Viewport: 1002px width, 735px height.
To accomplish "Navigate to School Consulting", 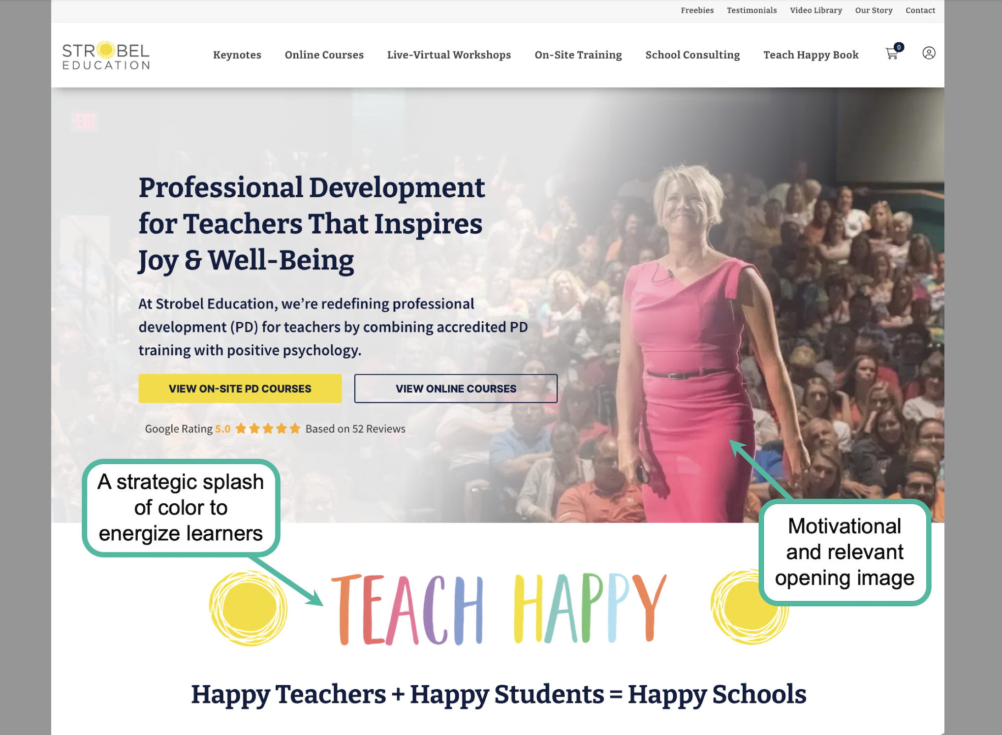I will (x=692, y=55).
